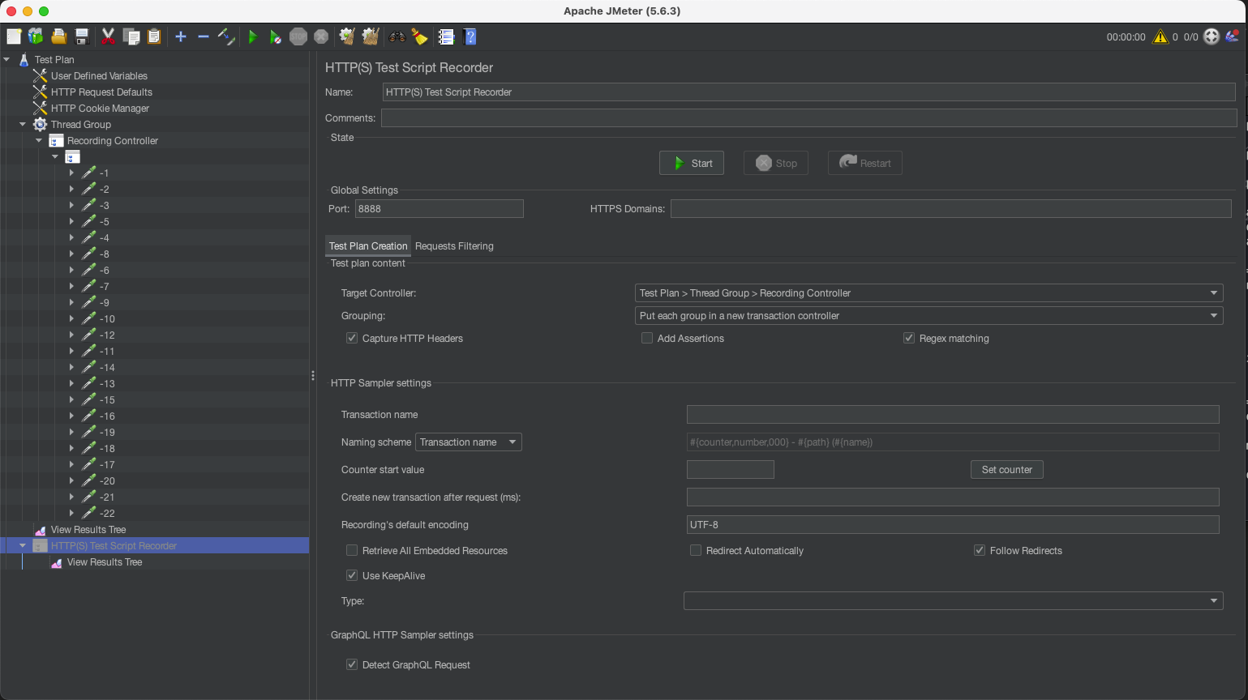
Task: Open the Target Controller dropdown
Action: pos(928,292)
